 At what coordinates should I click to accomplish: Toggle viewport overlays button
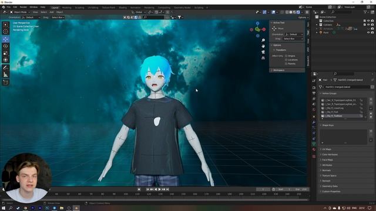[273, 12]
